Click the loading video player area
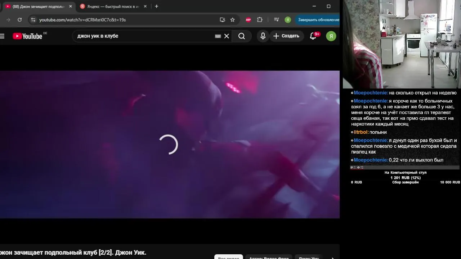461x259 pixels. (169, 144)
